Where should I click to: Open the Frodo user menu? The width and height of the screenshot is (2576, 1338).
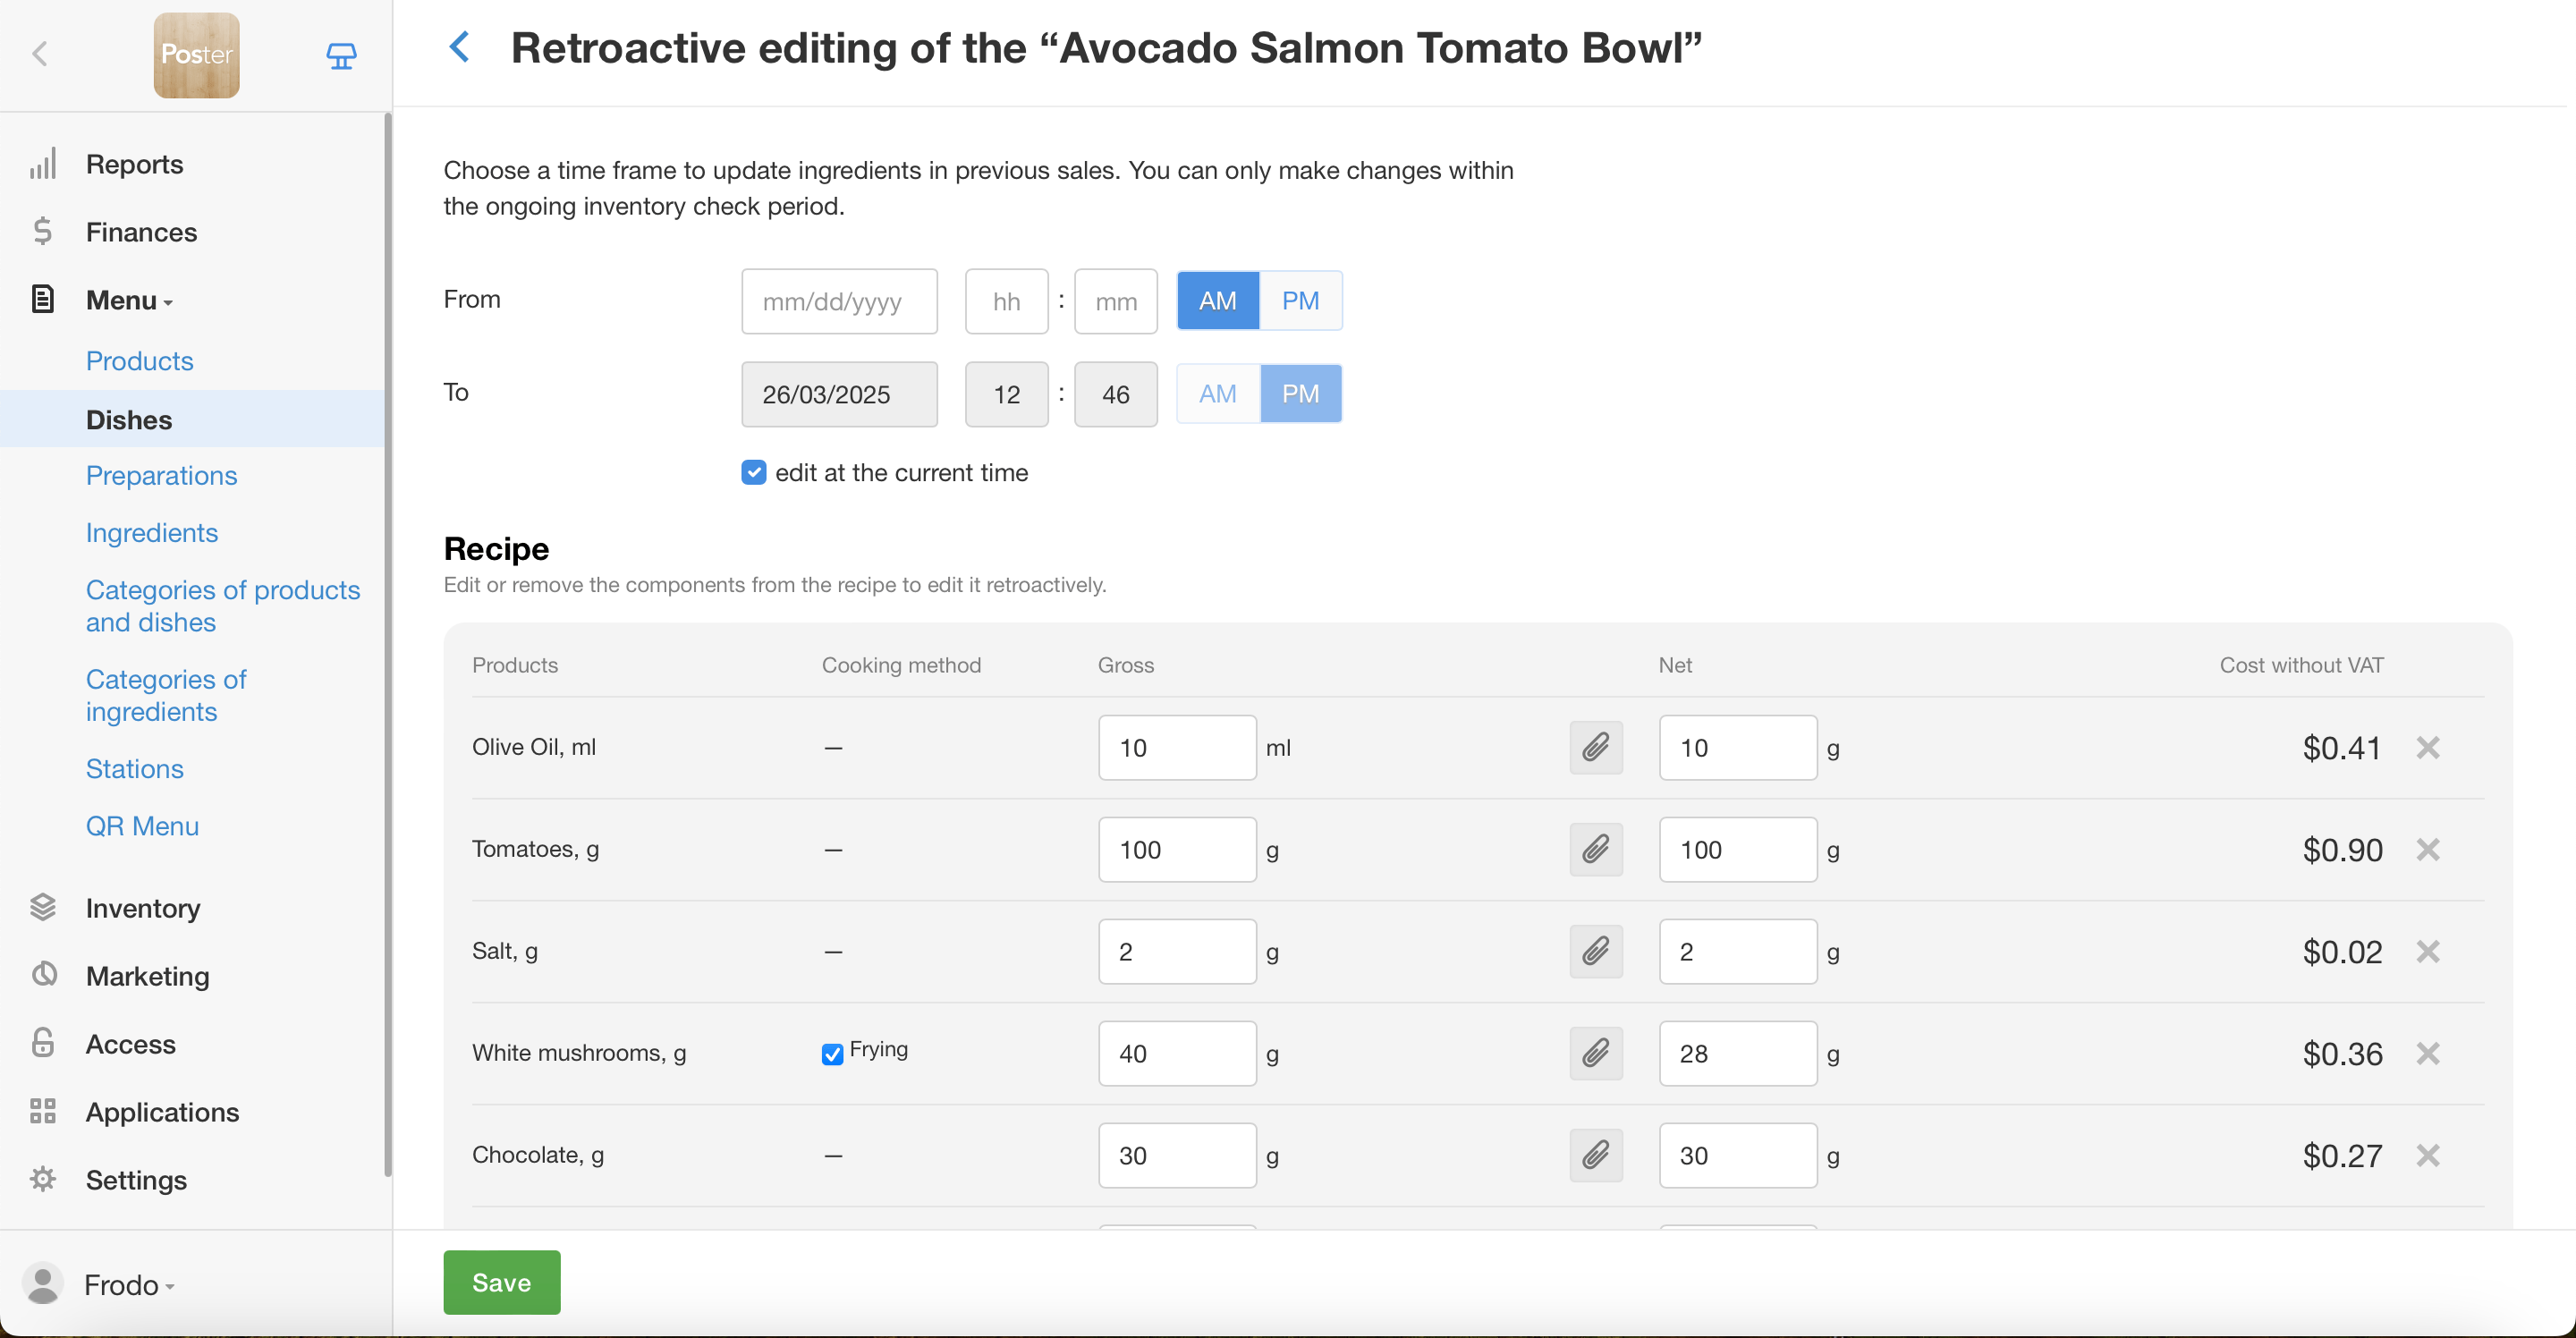click(128, 1284)
